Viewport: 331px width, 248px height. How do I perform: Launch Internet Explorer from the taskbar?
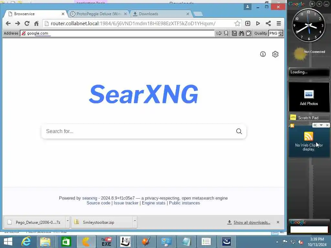coord(26,242)
